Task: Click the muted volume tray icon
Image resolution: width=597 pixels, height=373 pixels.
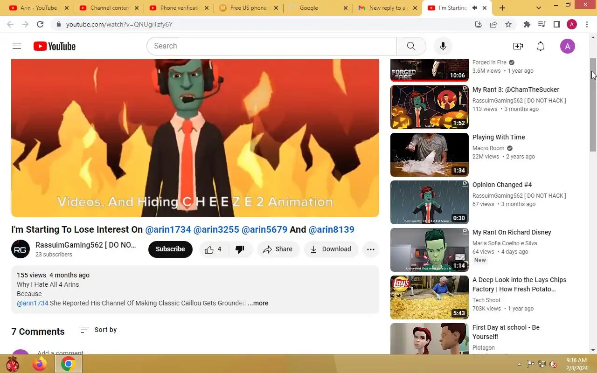Action: click(553, 364)
